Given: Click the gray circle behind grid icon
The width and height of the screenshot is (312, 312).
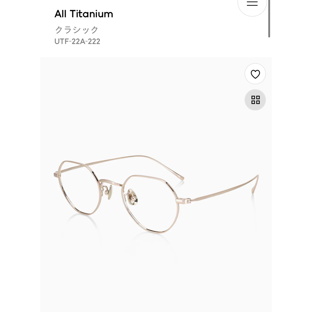Looking at the screenshot, I should pyautogui.click(x=255, y=100).
